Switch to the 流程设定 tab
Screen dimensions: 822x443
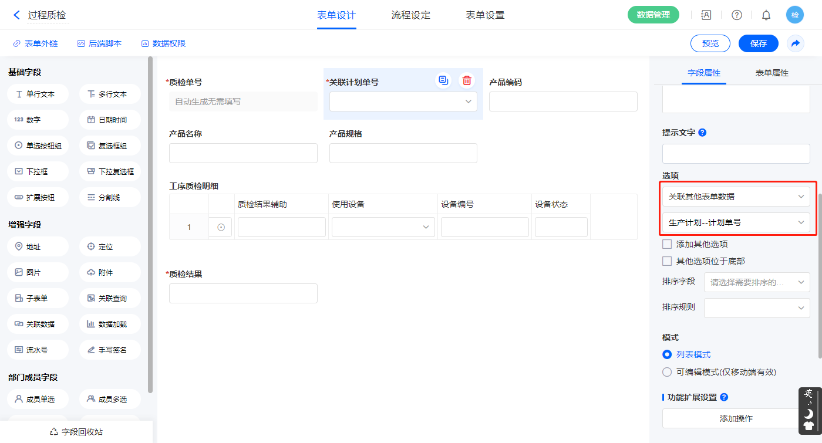(x=410, y=15)
